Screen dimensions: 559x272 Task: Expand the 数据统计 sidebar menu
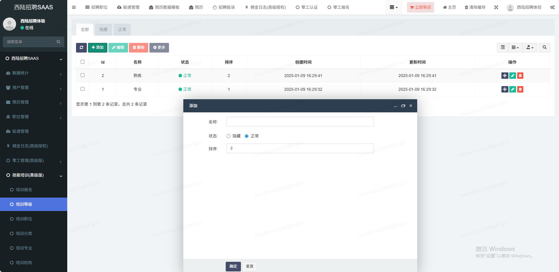point(34,73)
